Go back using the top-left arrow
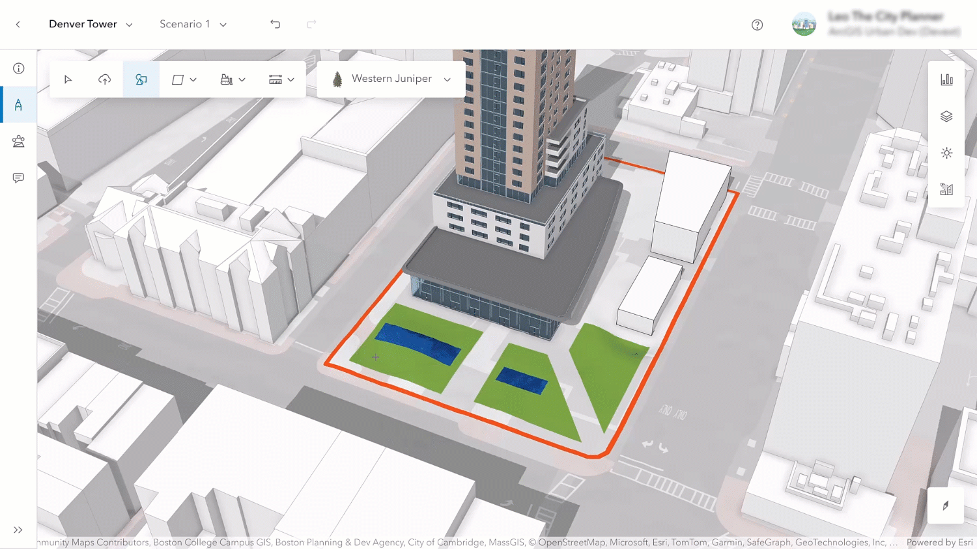This screenshot has width=977, height=549. click(x=18, y=25)
